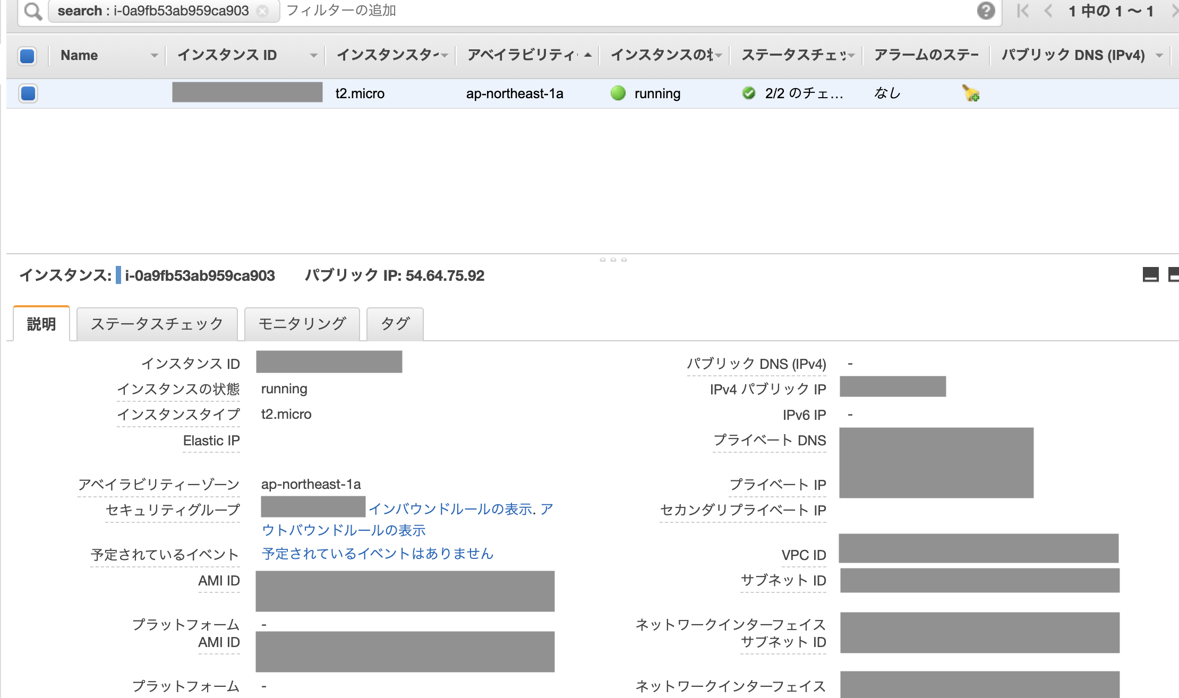Viewport: 1179px width, 698px height.
Task: Remove the search filter chip with X
Action: point(262,11)
